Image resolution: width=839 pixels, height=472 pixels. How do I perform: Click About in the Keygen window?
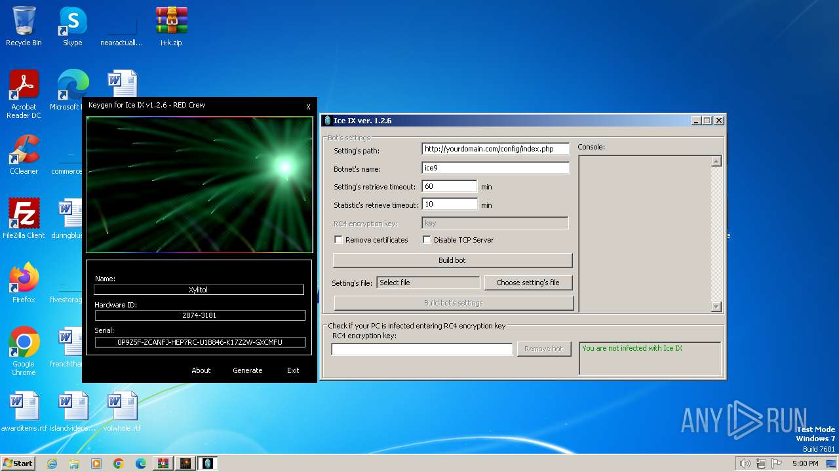tap(201, 370)
